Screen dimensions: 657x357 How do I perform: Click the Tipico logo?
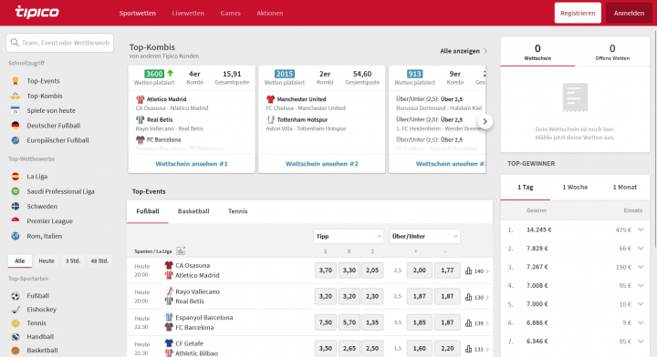coord(36,12)
